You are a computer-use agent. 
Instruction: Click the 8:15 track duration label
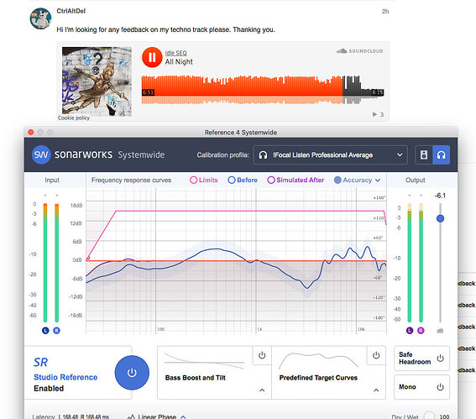coord(378,92)
